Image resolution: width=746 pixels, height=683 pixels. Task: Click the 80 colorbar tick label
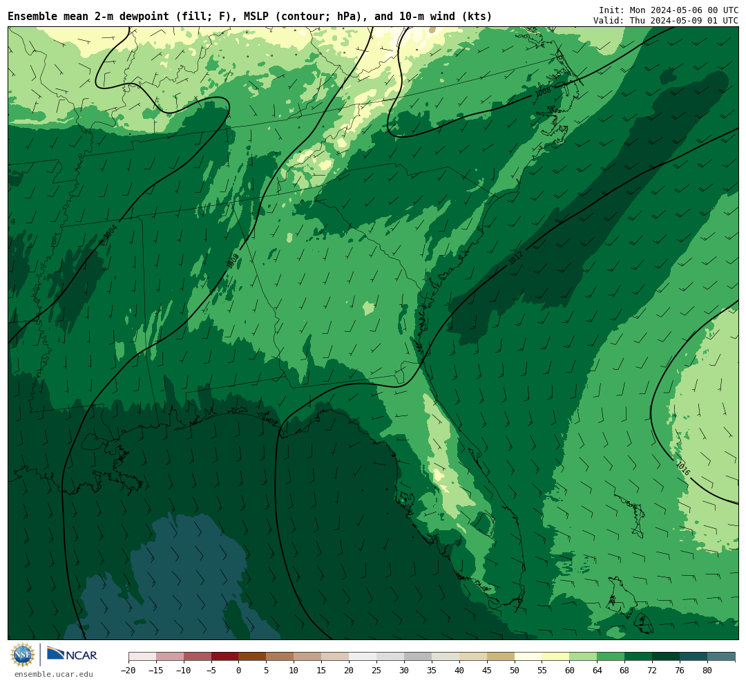click(x=708, y=671)
